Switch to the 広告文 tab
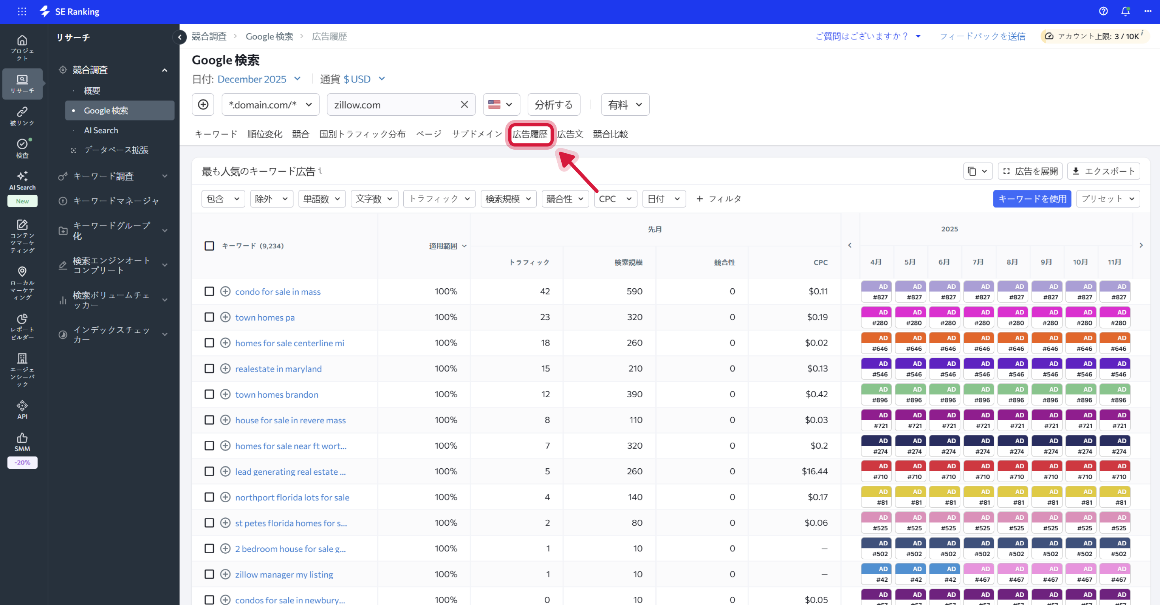This screenshot has width=1160, height=605. pyautogui.click(x=570, y=134)
